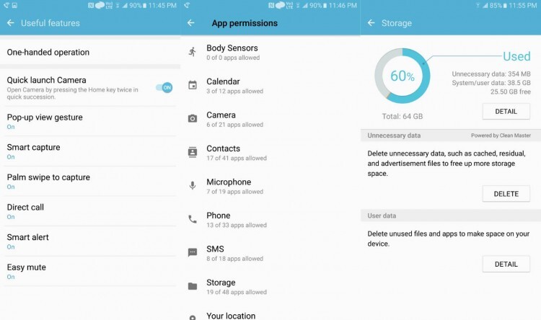The width and height of the screenshot is (541, 320).
Task: Tap the Contacts permission icon
Action: pyautogui.click(x=193, y=152)
